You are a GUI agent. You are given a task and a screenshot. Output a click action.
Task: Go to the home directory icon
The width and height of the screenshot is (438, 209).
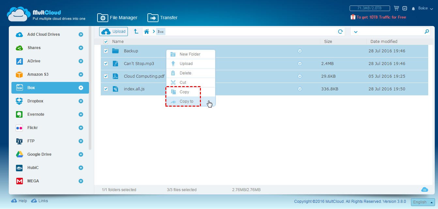146,32
